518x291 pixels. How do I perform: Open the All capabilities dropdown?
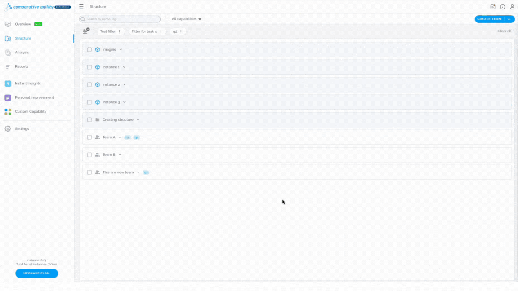(x=186, y=19)
